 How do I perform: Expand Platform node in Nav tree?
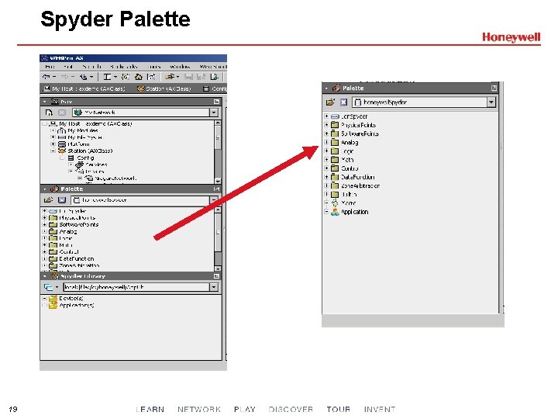53,144
